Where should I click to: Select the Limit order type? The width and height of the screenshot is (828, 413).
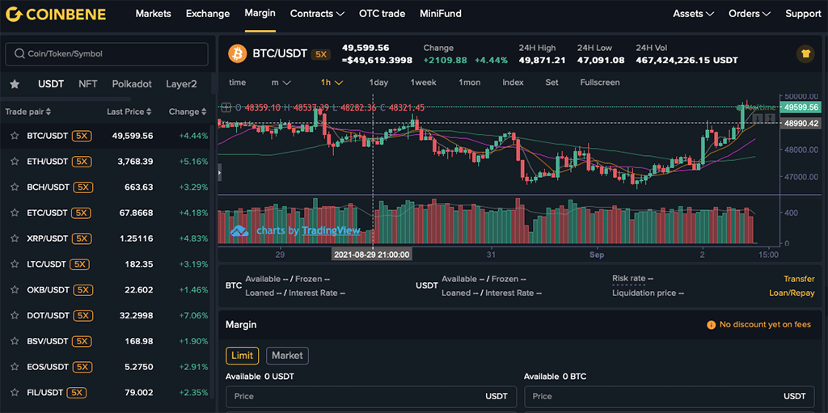pyautogui.click(x=243, y=356)
